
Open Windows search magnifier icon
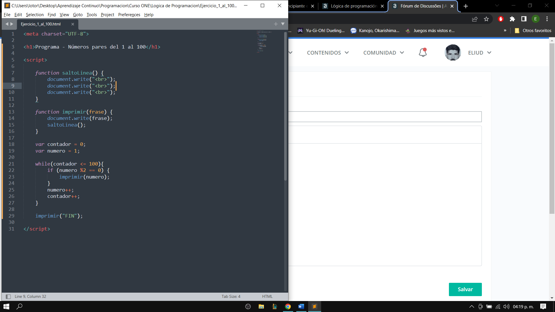20,307
